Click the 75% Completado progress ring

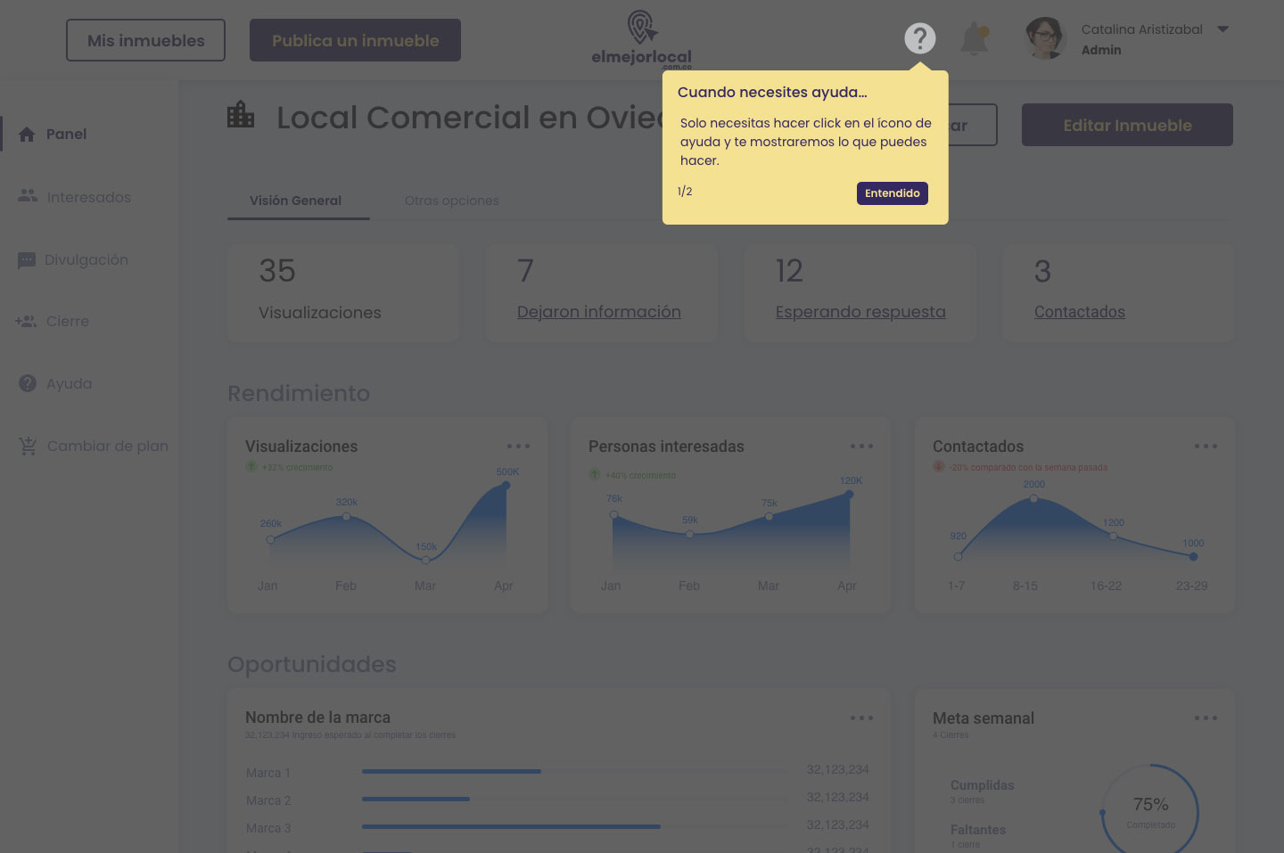(1150, 809)
